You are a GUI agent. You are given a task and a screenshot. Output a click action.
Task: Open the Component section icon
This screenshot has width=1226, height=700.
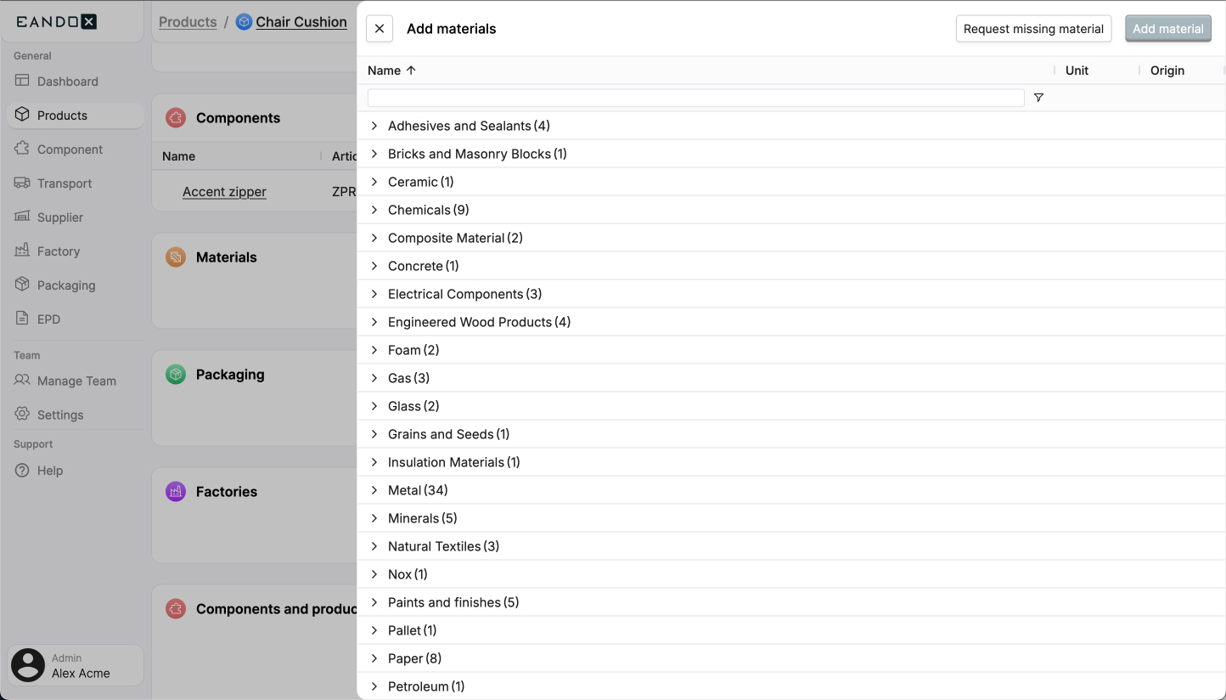21,149
